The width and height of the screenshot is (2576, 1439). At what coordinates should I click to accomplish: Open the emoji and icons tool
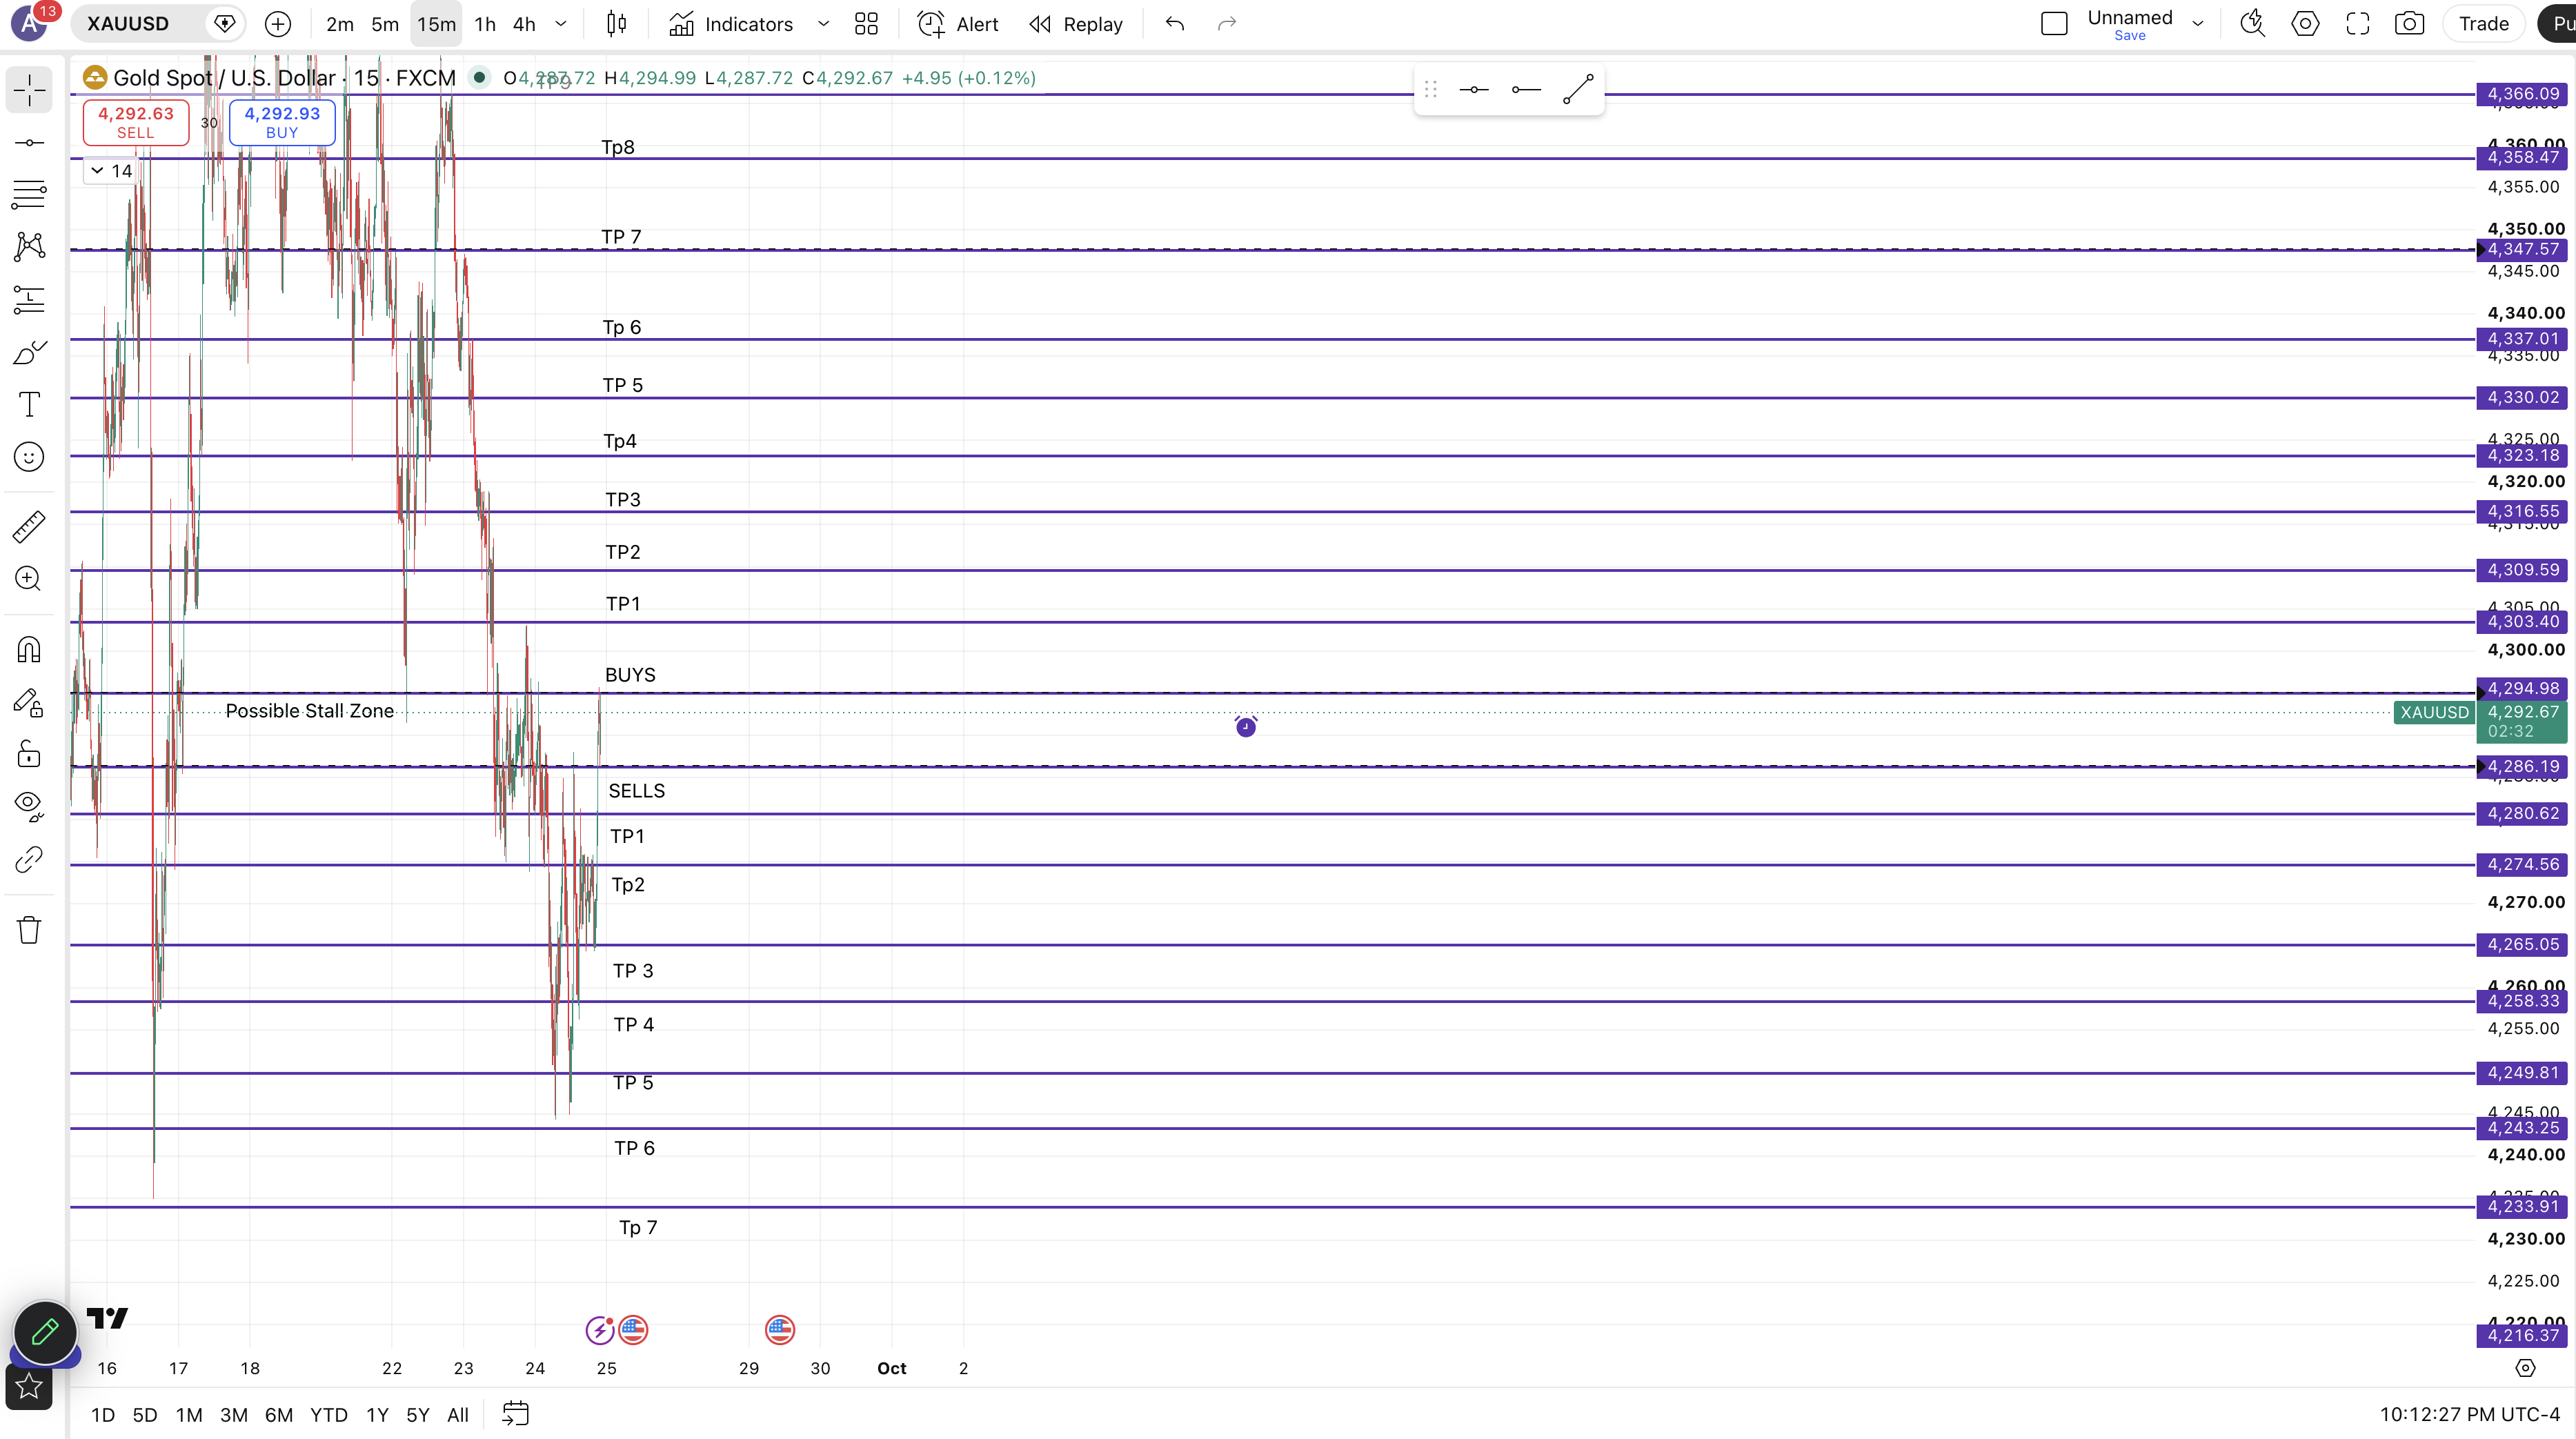tap(29, 457)
